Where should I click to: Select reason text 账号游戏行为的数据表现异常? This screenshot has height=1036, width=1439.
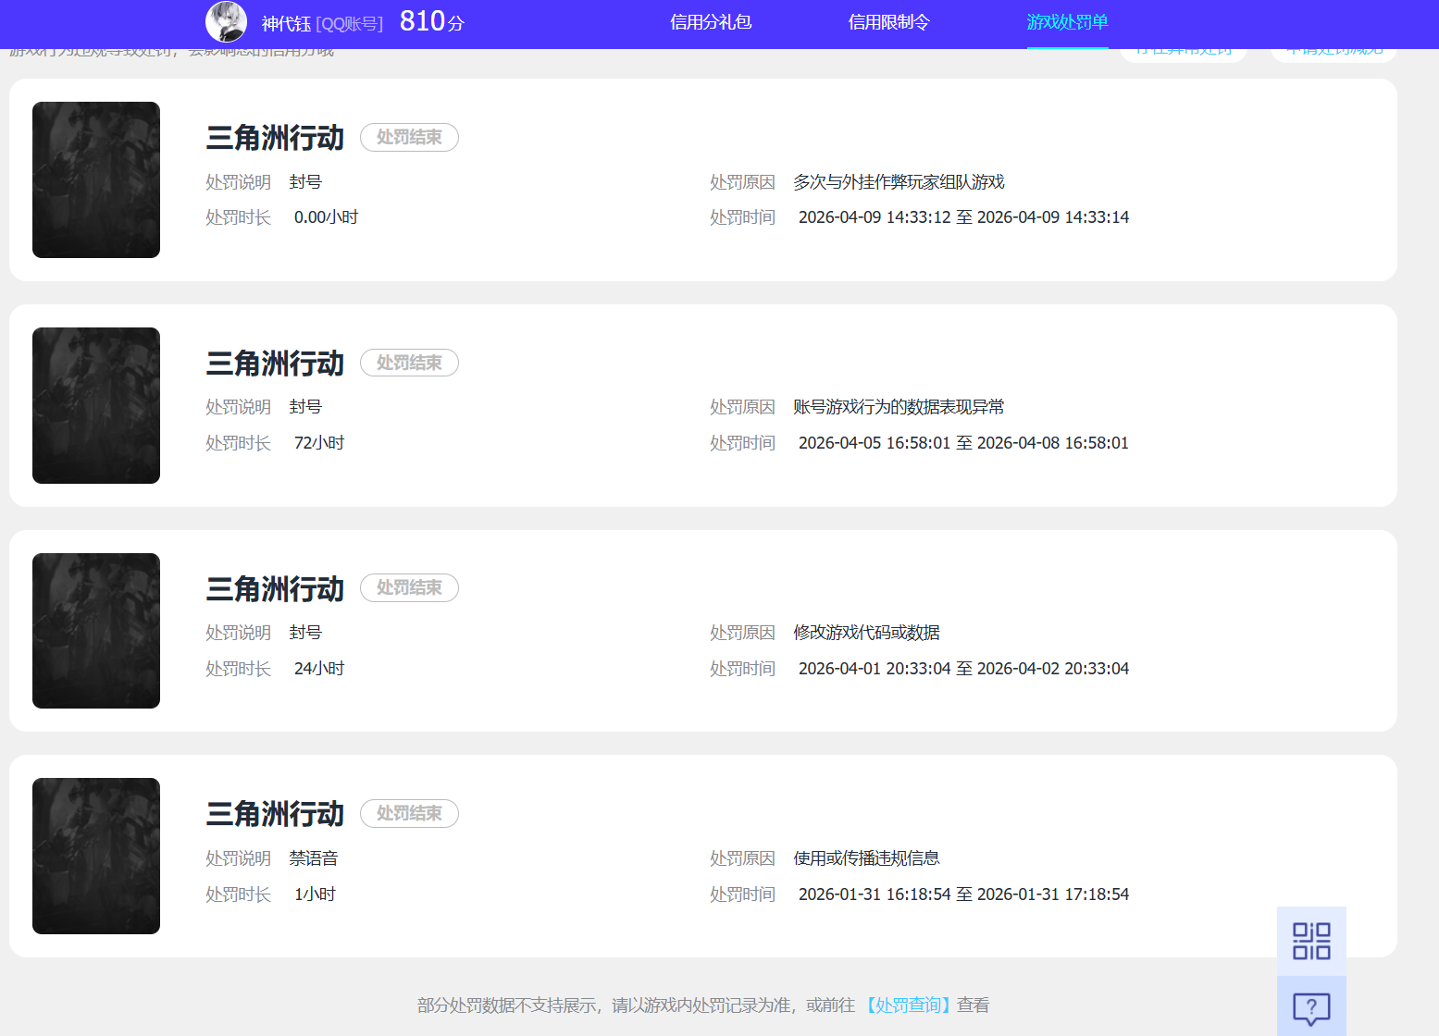pos(899,407)
